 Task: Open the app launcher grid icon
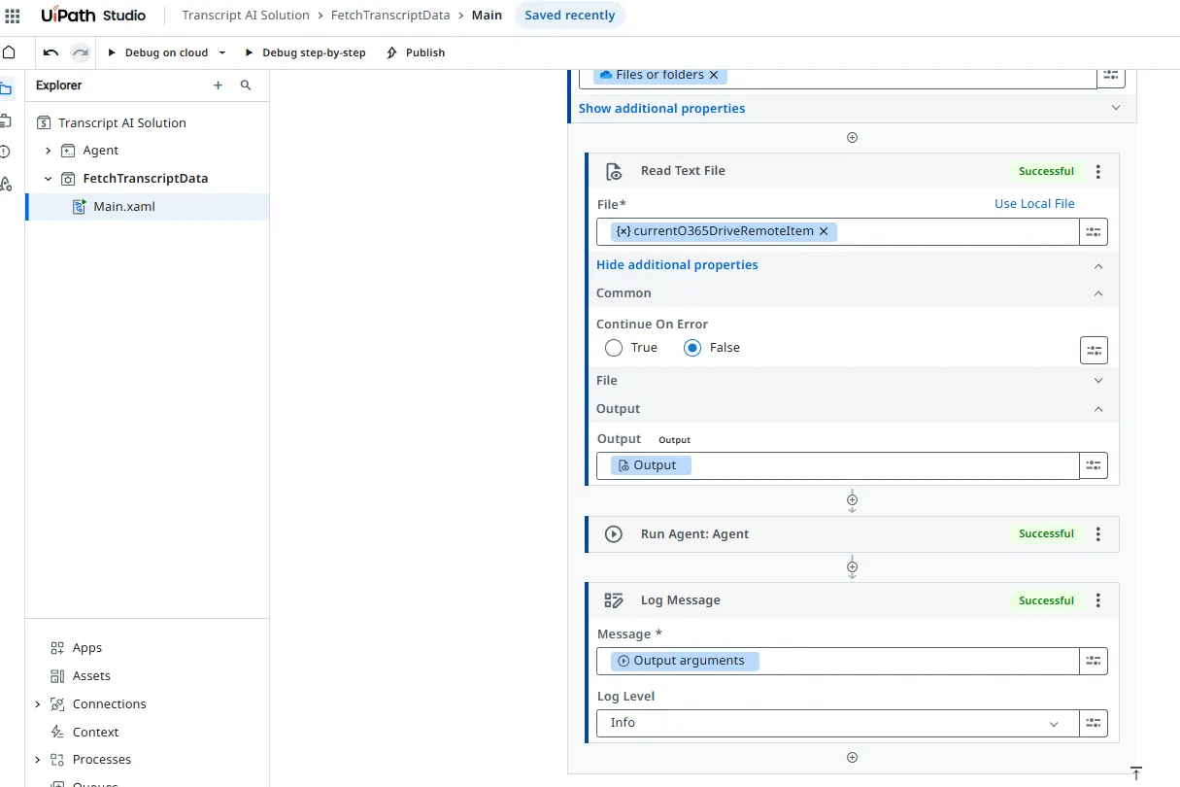coord(13,16)
